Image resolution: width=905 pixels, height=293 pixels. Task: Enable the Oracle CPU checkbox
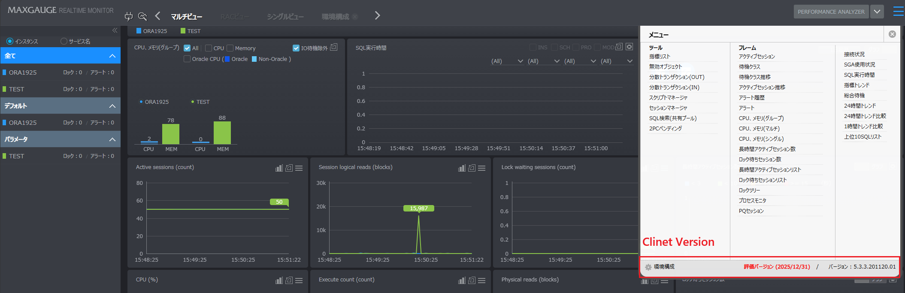(187, 59)
